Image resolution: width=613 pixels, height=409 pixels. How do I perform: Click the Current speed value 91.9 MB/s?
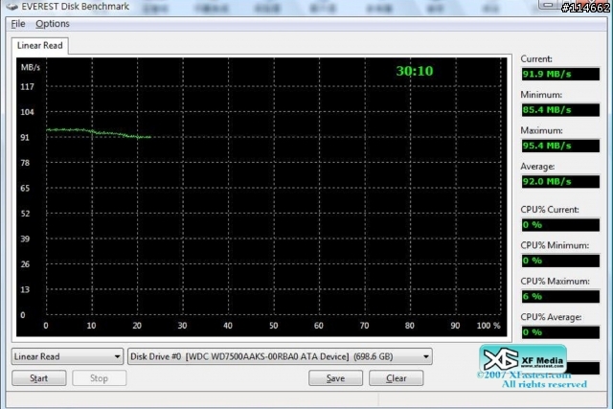[560, 74]
